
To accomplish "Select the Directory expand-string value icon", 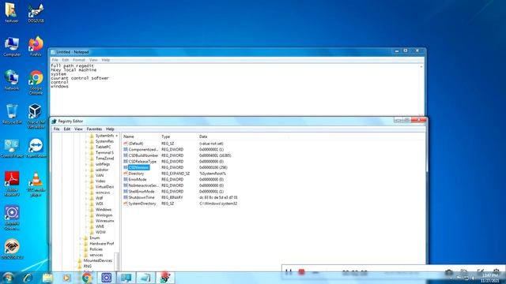I will [x=126, y=174].
